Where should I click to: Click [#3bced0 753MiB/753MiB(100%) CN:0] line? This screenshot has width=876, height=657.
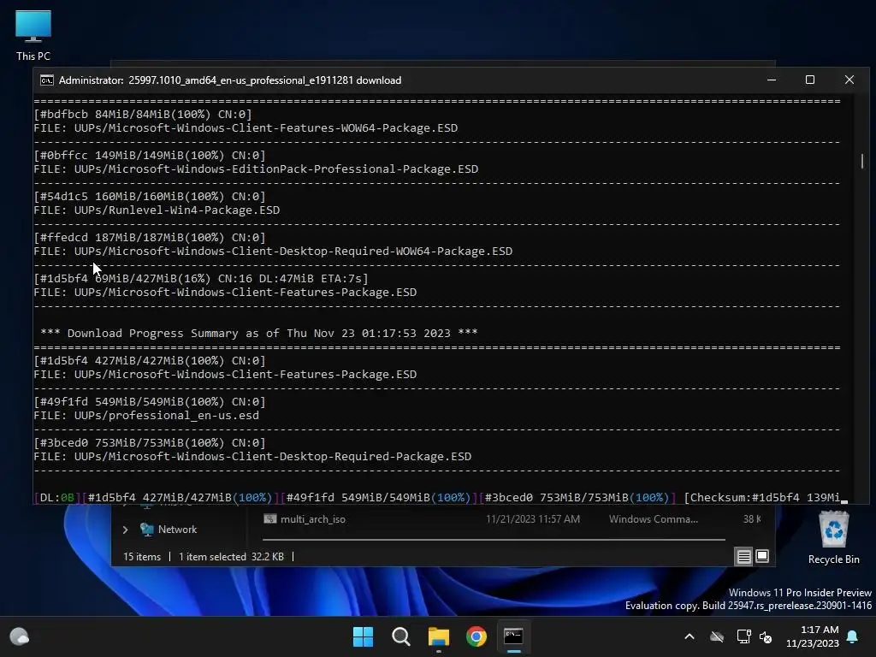tap(150, 443)
